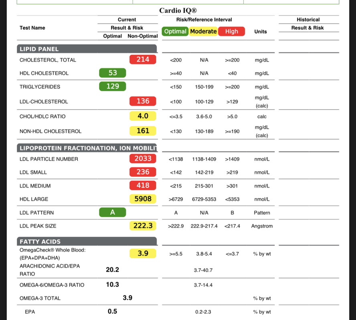Click the Risk/Reference Interval header
356x320 pixels.
coord(204,20)
